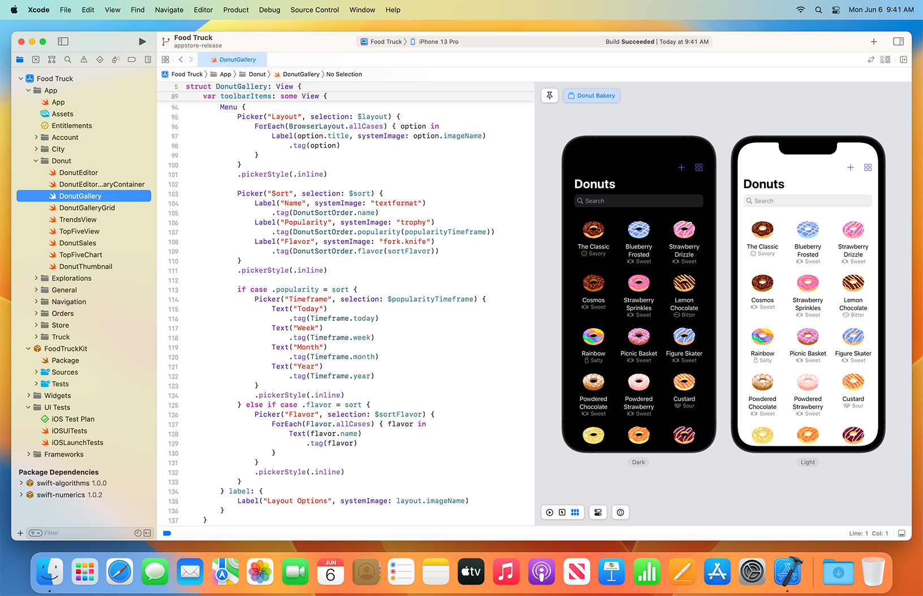Viewport: 923px width, 596px height.
Task: Collapse the Donut folder
Action: 36,160
